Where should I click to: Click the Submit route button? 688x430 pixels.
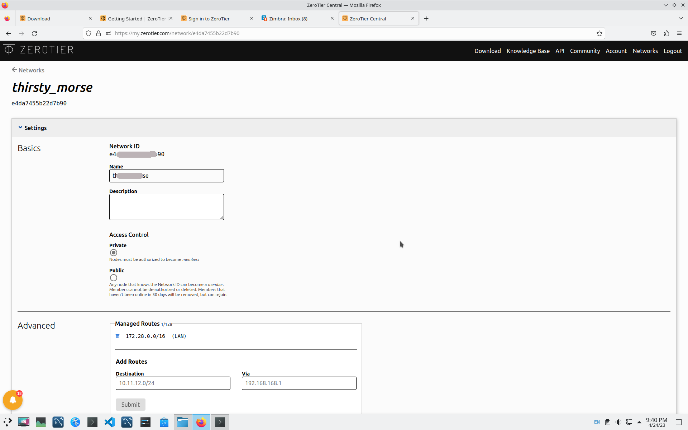[x=130, y=405]
